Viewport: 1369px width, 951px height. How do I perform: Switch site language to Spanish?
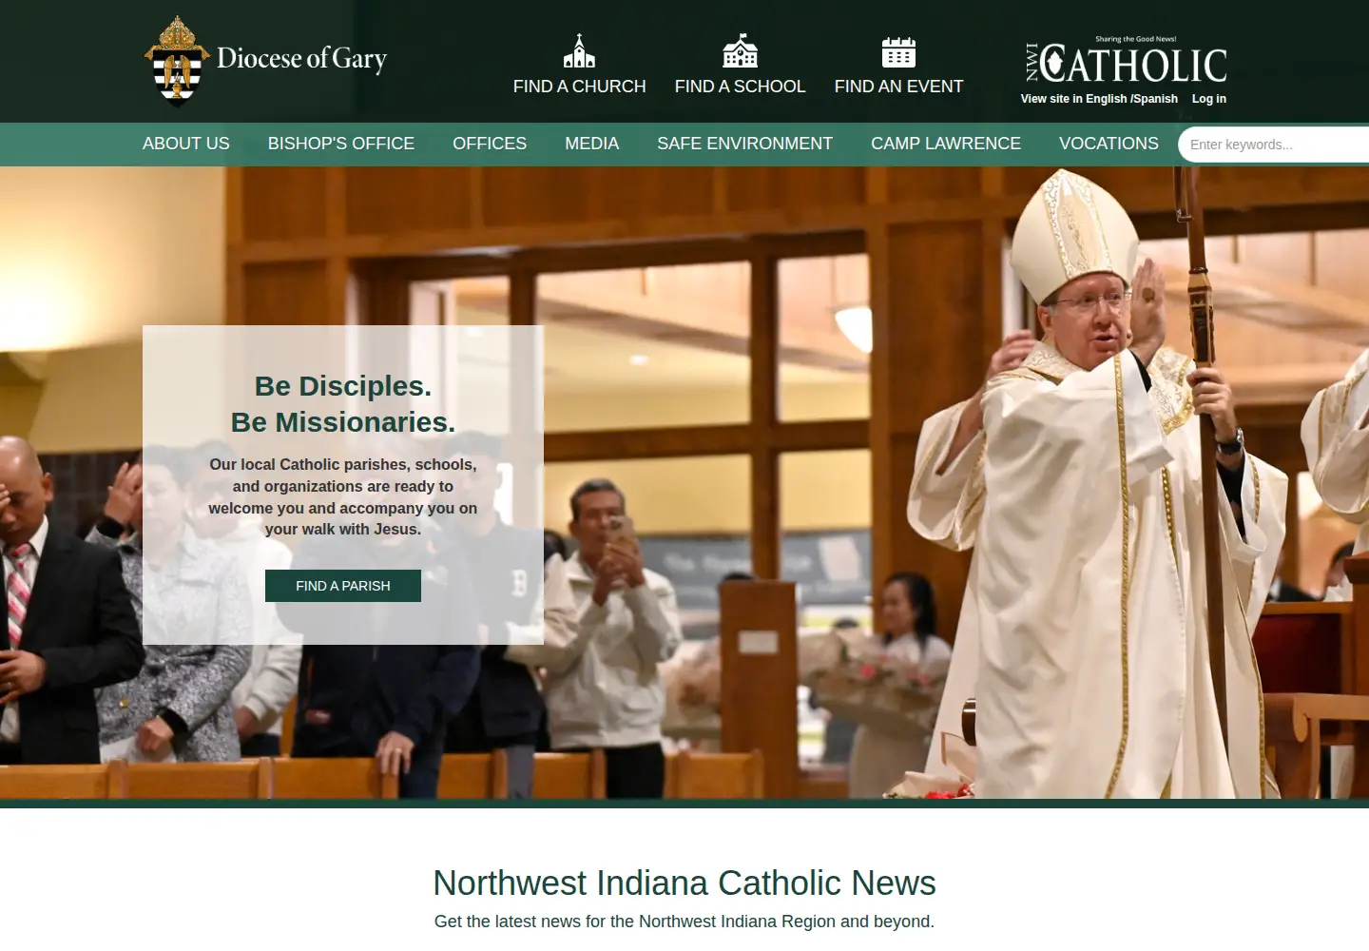point(1155,99)
